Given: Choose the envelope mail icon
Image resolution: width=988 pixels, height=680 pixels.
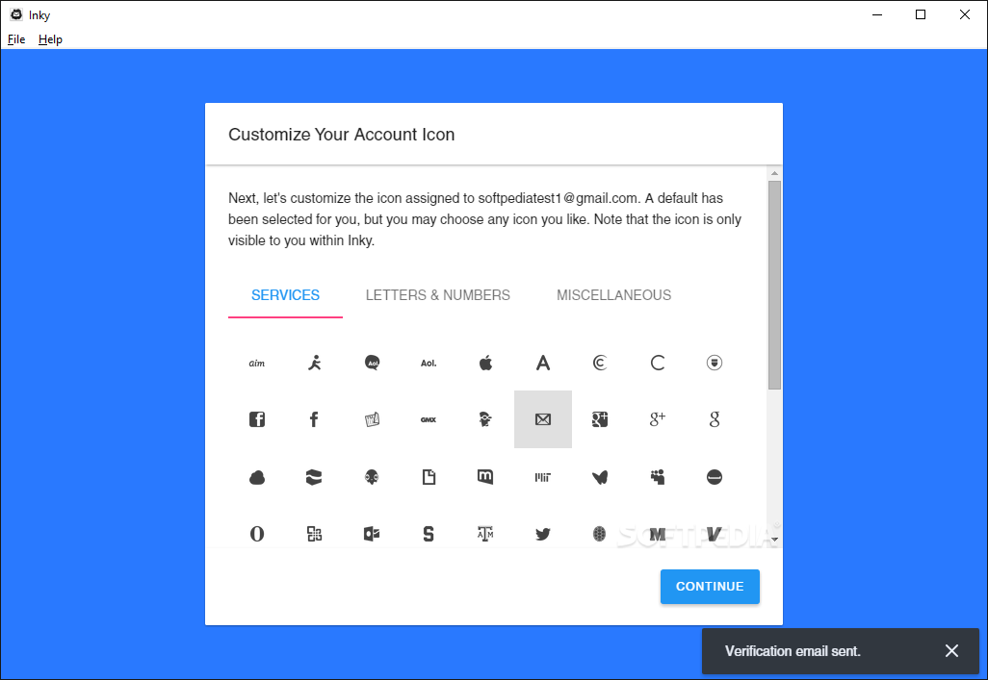Looking at the screenshot, I should pos(542,419).
